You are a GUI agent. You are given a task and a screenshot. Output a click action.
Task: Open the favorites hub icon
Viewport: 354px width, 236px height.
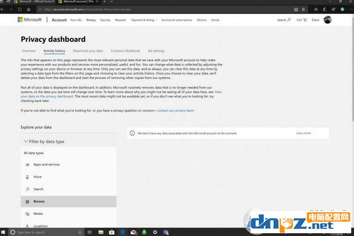(x=316, y=10)
